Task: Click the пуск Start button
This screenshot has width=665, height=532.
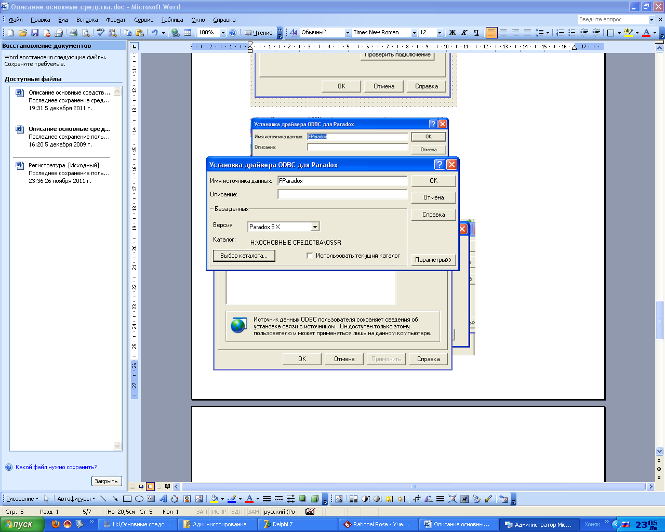Action: (22, 525)
